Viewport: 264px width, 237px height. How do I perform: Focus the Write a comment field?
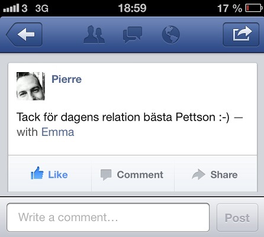[x=108, y=217]
